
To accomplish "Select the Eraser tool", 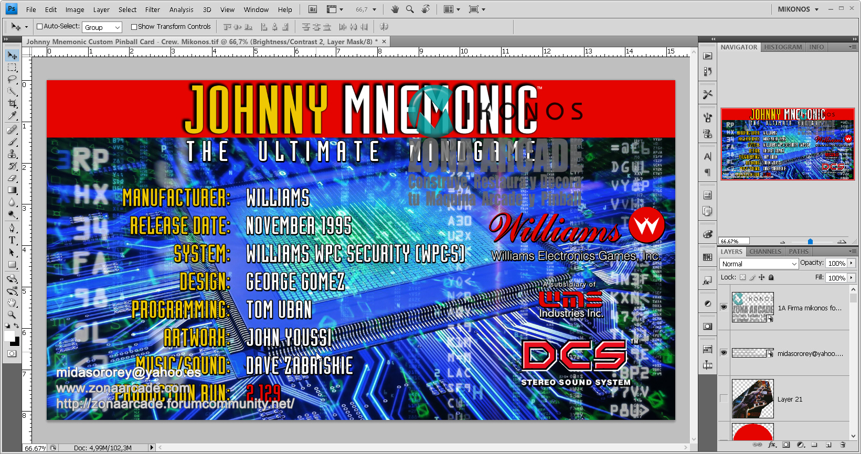I will pos(12,178).
